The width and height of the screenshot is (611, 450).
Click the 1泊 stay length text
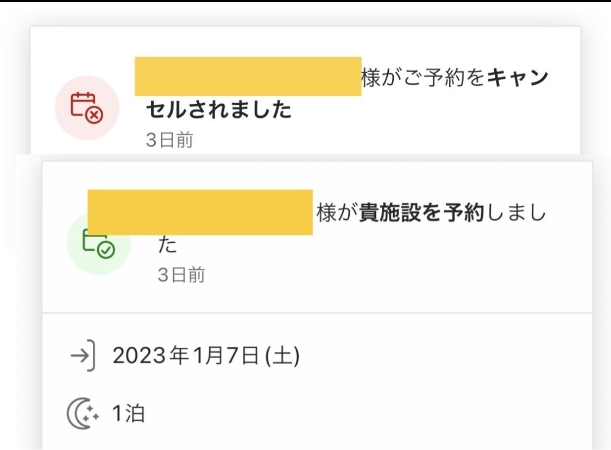(128, 415)
